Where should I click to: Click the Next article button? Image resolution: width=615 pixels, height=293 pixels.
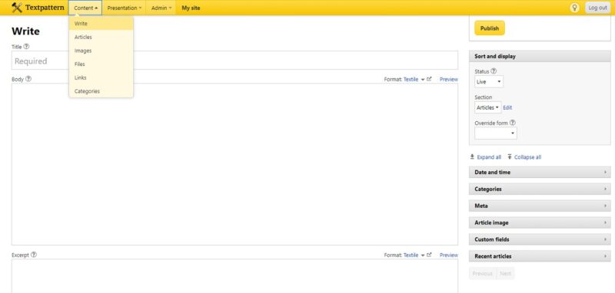(x=505, y=273)
